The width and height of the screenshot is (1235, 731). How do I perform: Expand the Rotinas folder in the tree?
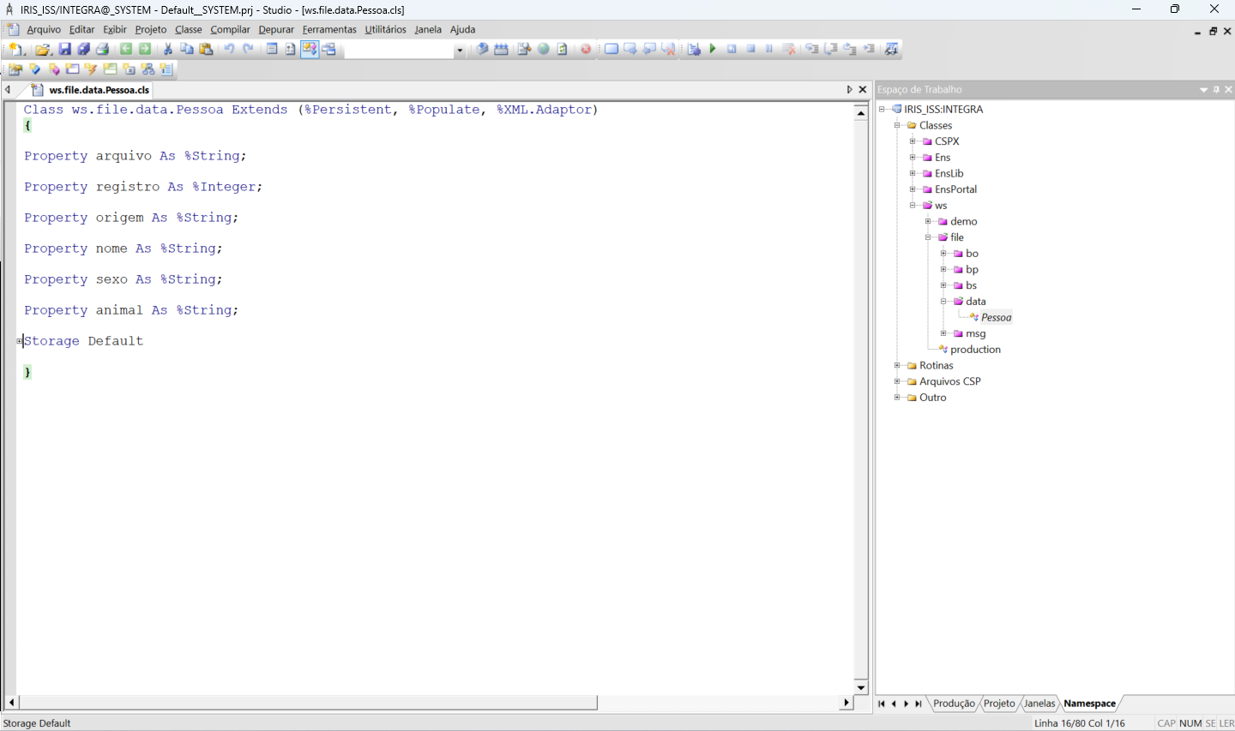click(x=897, y=366)
